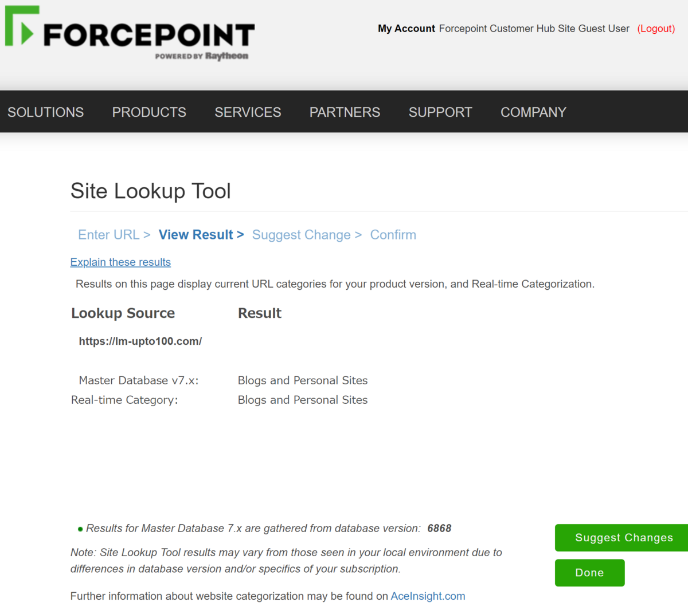Viewport: 688px width, 606px height.
Task: Click the Master Database v7.x label
Action: pos(139,380)
